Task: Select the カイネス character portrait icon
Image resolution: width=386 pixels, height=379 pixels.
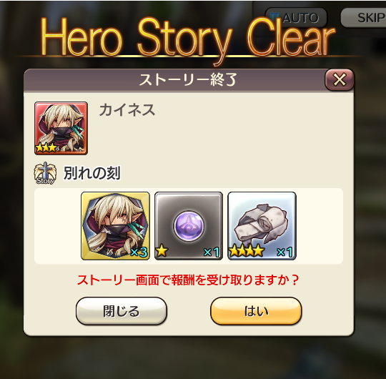Action: click(x=61, y=128)
